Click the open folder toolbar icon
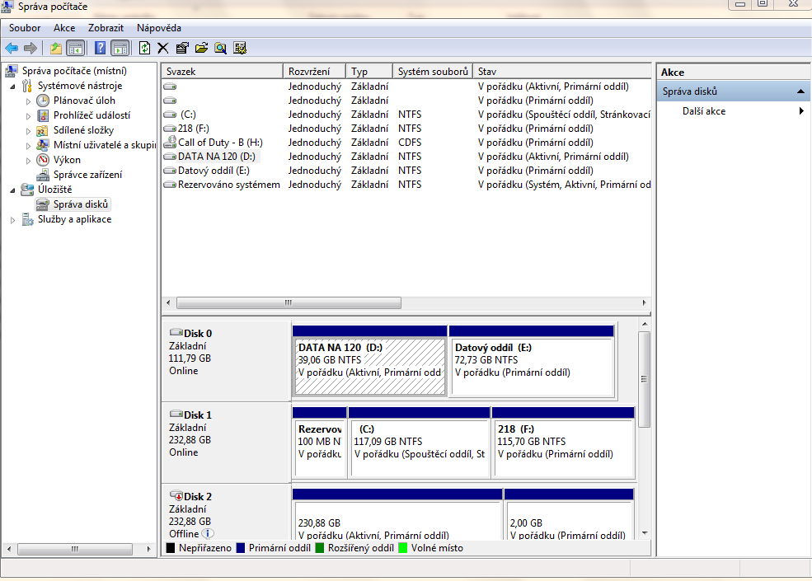The height and width of the screenshot is (581, 812). 201,48
